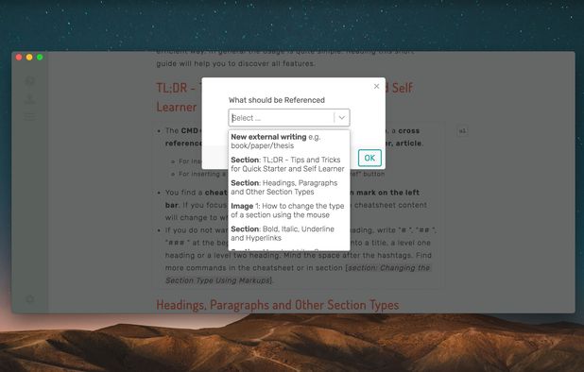584x372 pixels.
Task: Click the partially visible last list option
Action: click(289, 249)
